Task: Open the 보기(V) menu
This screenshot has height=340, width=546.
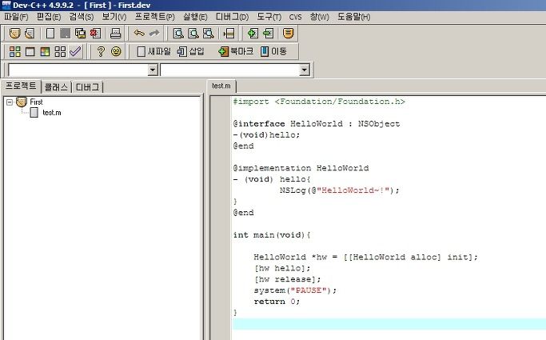Action: click(x=114, y=17)
